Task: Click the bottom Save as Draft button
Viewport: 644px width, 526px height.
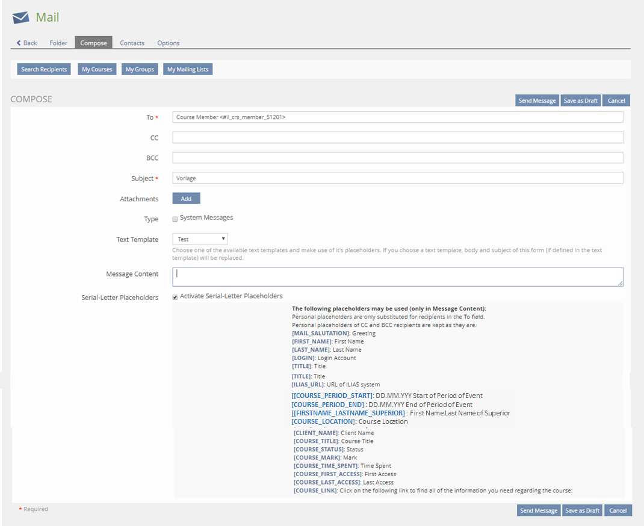Action: 582,510
